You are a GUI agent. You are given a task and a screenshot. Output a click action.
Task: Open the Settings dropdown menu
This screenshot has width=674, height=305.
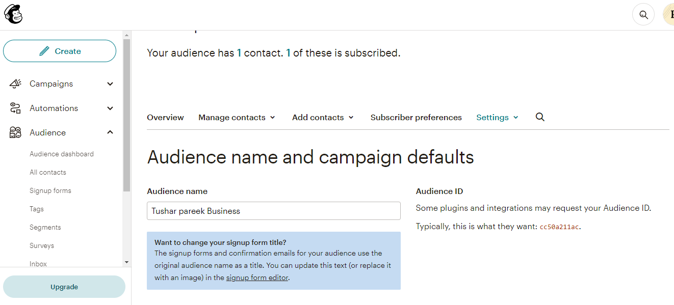tap(497, 117)
